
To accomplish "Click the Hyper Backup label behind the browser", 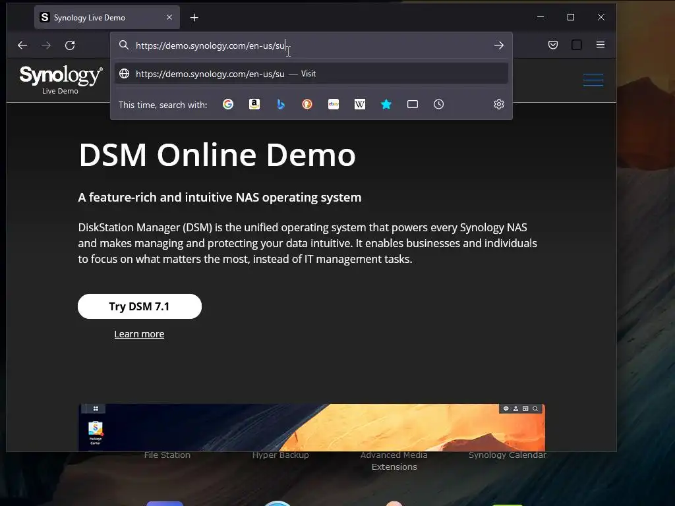I will 281,455.
